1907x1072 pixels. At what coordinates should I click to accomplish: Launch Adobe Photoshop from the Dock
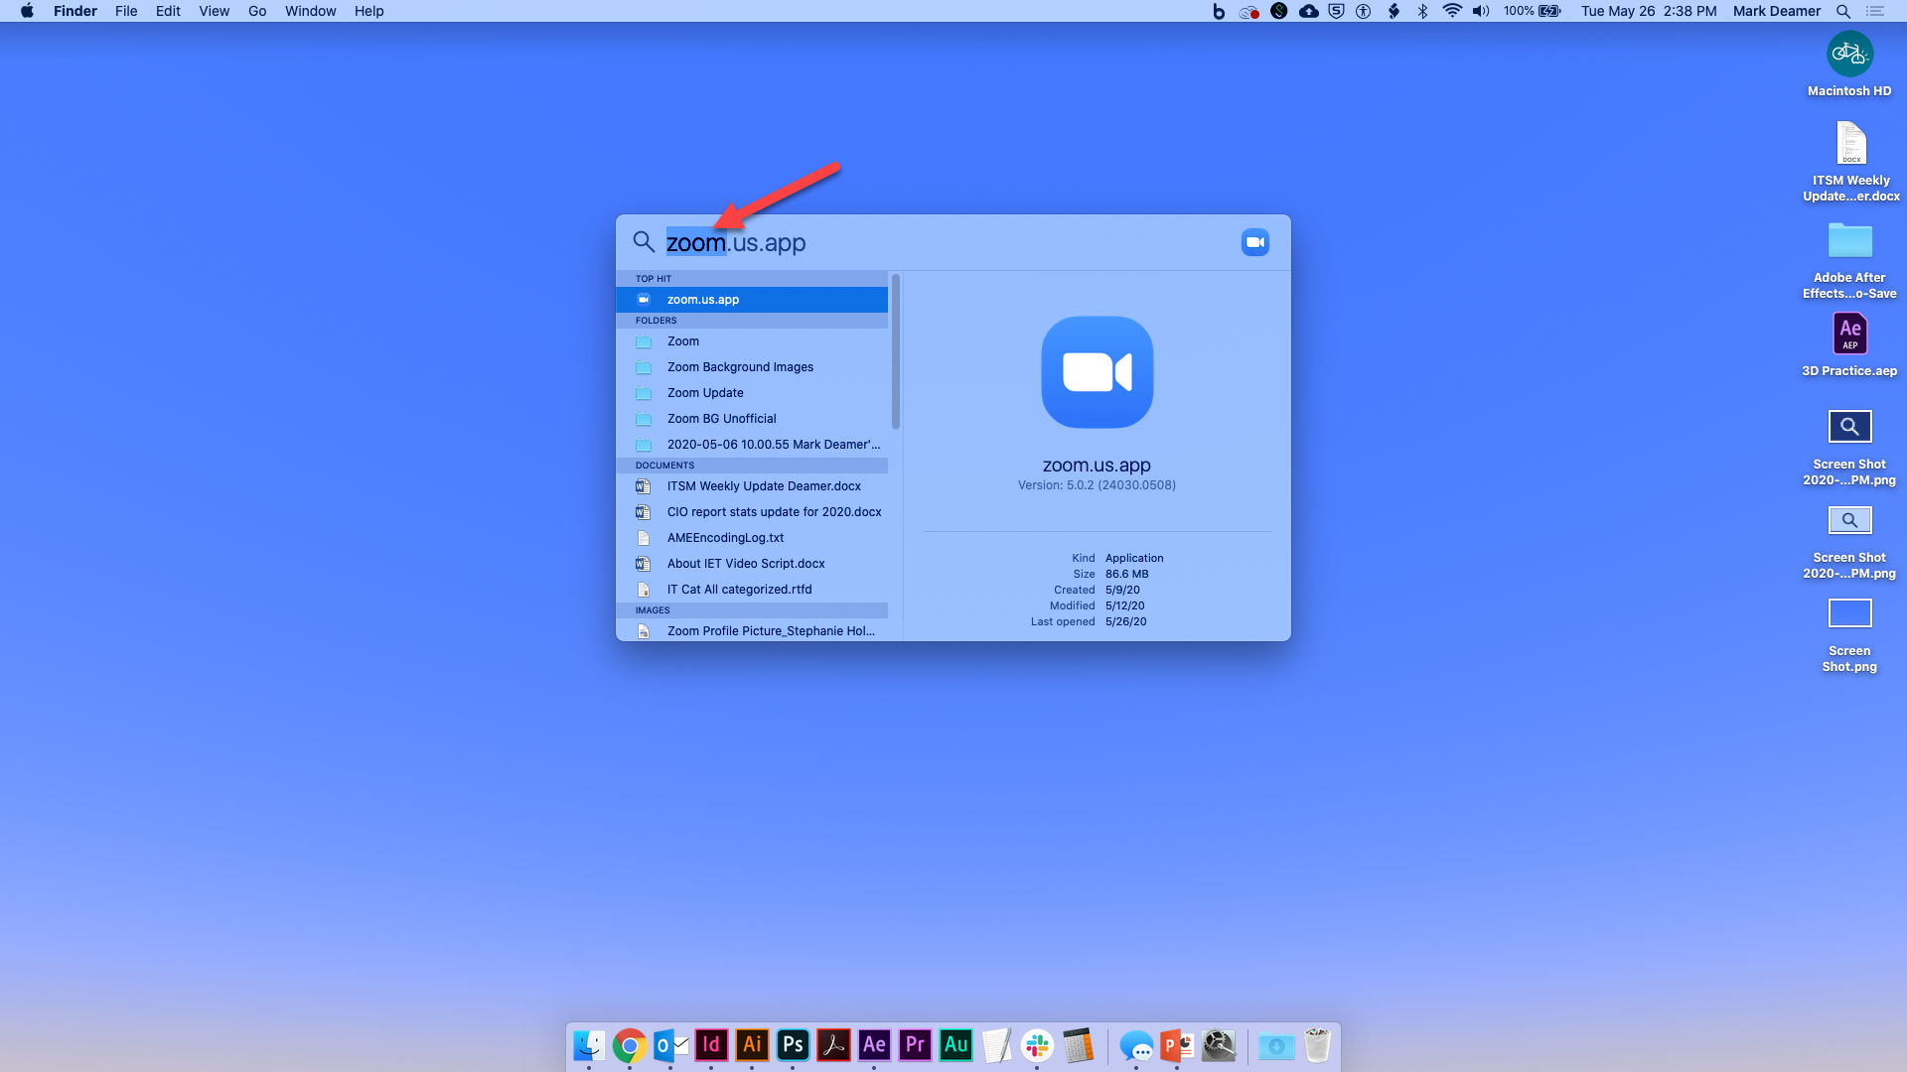coord(793,1045)
